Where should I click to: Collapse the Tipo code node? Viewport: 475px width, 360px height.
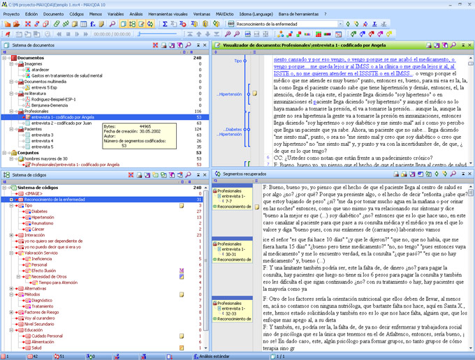[11, 206]
